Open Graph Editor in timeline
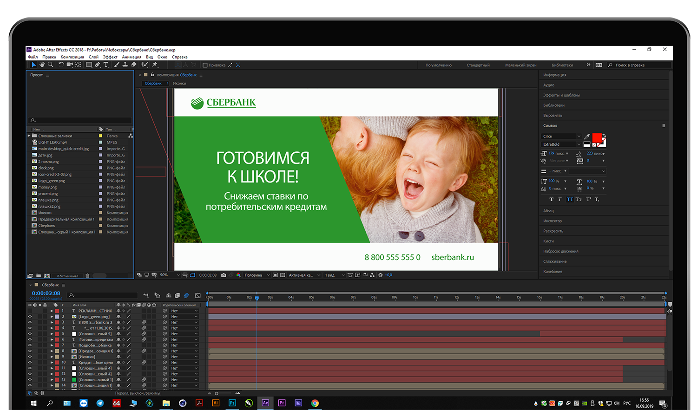This screenshot has height=410, width=697. 198,295
